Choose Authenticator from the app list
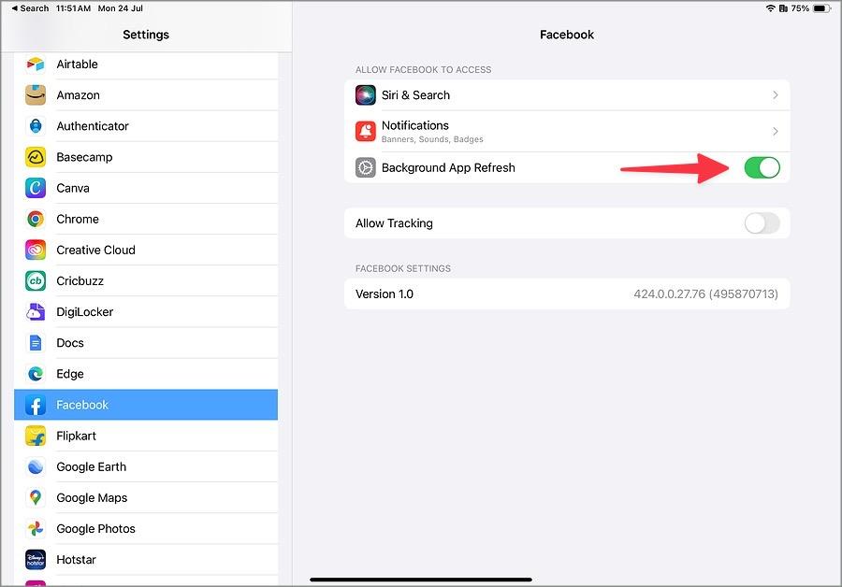Viewport: 842px width, 587px height. (146, 126)
